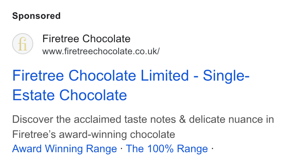Viewport: 287px width, 165px height.
Task: Click '100%' within the second sitelink
Action: (160, 148)
